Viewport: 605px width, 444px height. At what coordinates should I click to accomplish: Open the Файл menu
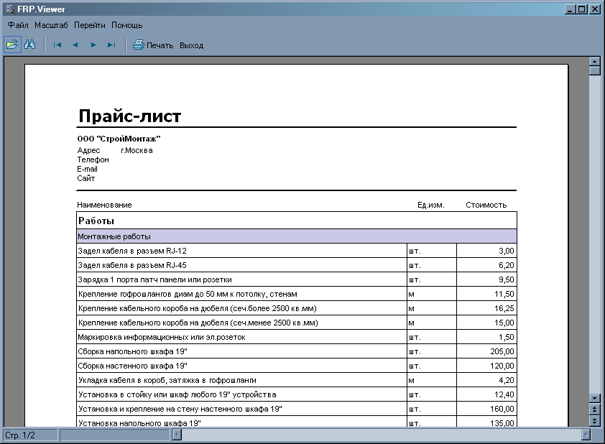point(18,25)
